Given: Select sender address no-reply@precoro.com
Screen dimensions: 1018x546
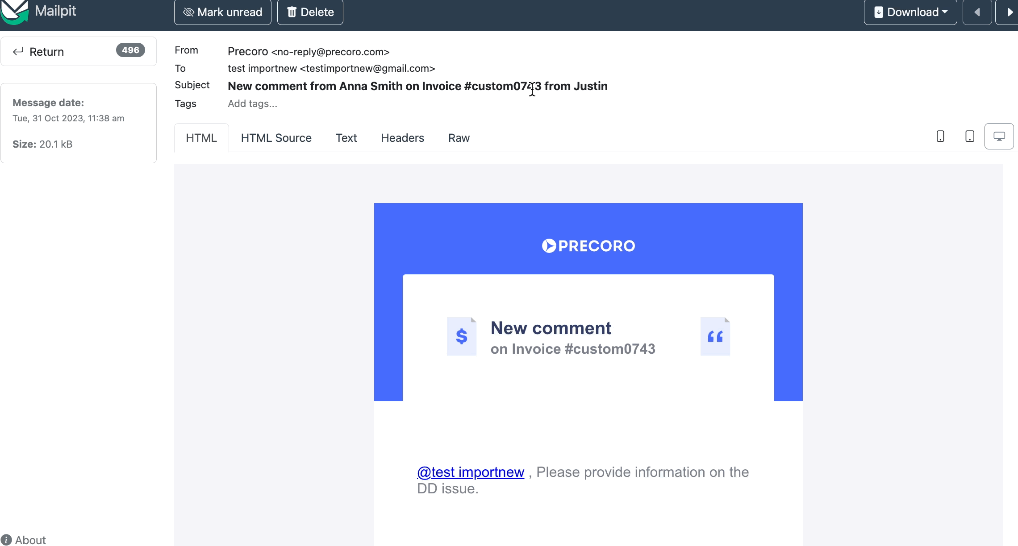Looking at the screenshot, I should coord(330,52).
